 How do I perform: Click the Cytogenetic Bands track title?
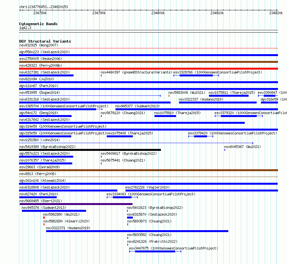pos(38,24)
